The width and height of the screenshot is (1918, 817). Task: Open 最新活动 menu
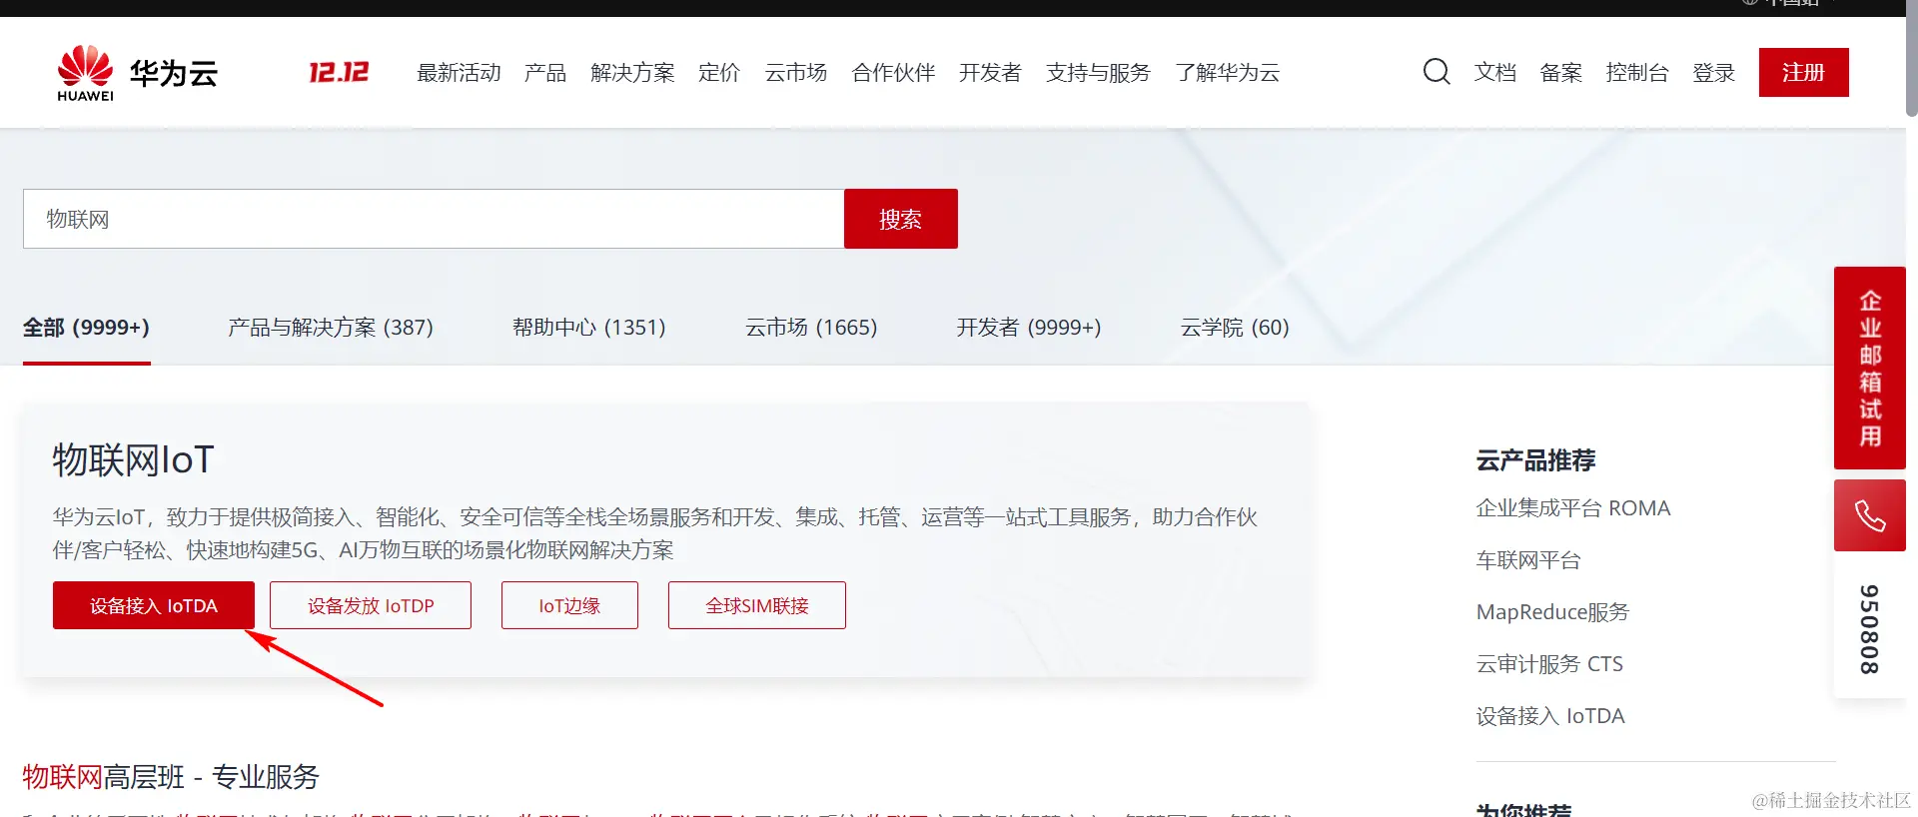point(459,73)
